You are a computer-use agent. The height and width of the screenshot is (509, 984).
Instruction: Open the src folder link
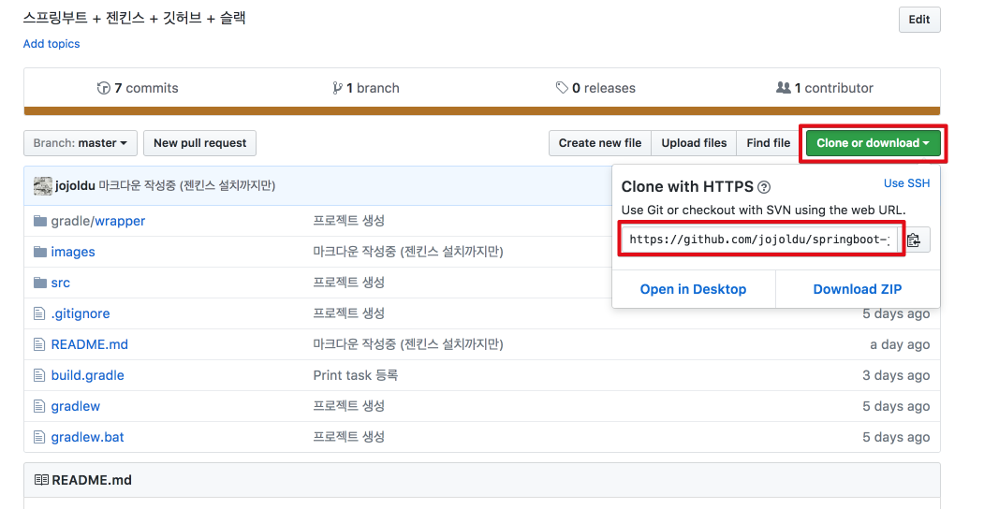(x=60, y=283)
